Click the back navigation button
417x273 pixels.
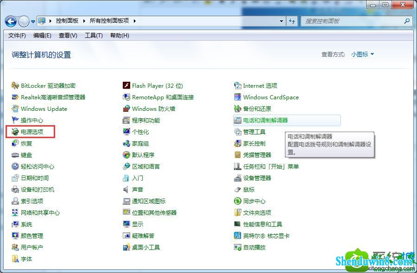click(x=11, y=21)
